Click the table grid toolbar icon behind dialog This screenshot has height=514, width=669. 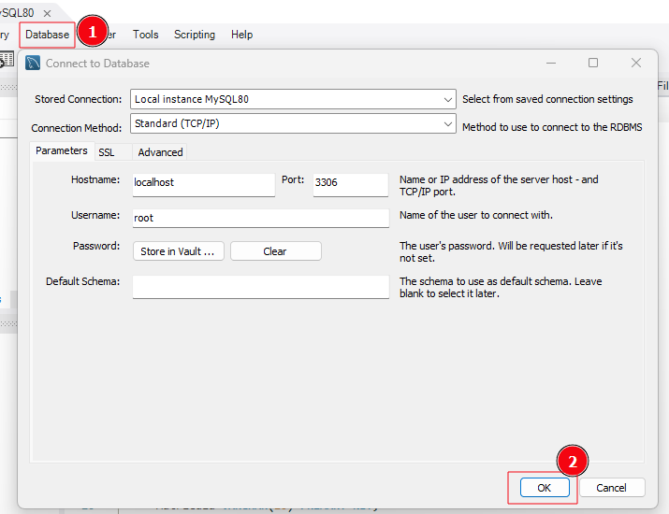(x=7, y=59)
